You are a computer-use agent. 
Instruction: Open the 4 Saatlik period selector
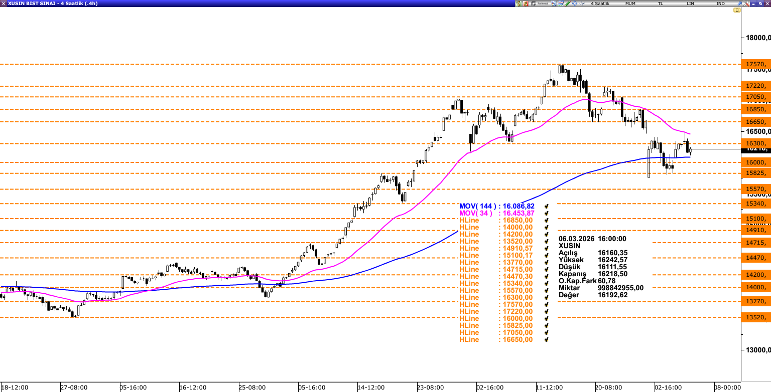click(x=600, y=4)
